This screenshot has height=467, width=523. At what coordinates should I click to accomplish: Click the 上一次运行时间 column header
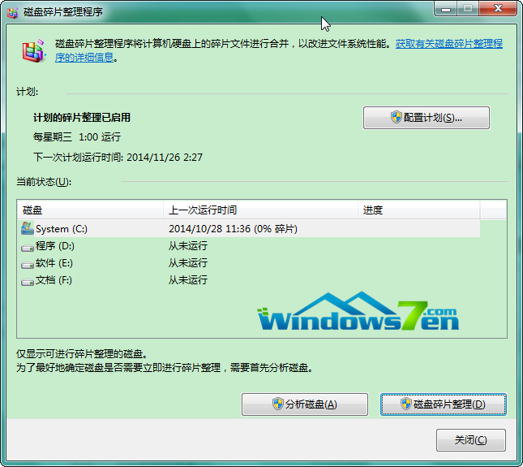260,210
